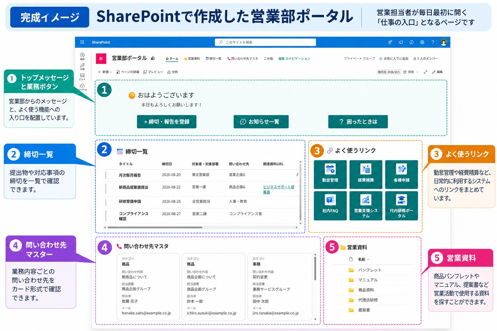Select the 月次販売報告 list row title
497x331 pixels.
(x=130, y=175)
